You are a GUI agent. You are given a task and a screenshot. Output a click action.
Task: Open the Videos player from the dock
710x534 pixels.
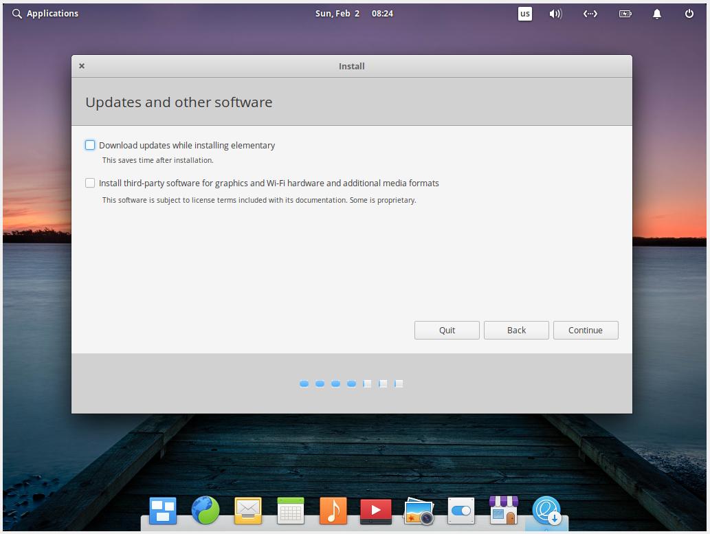375,511
